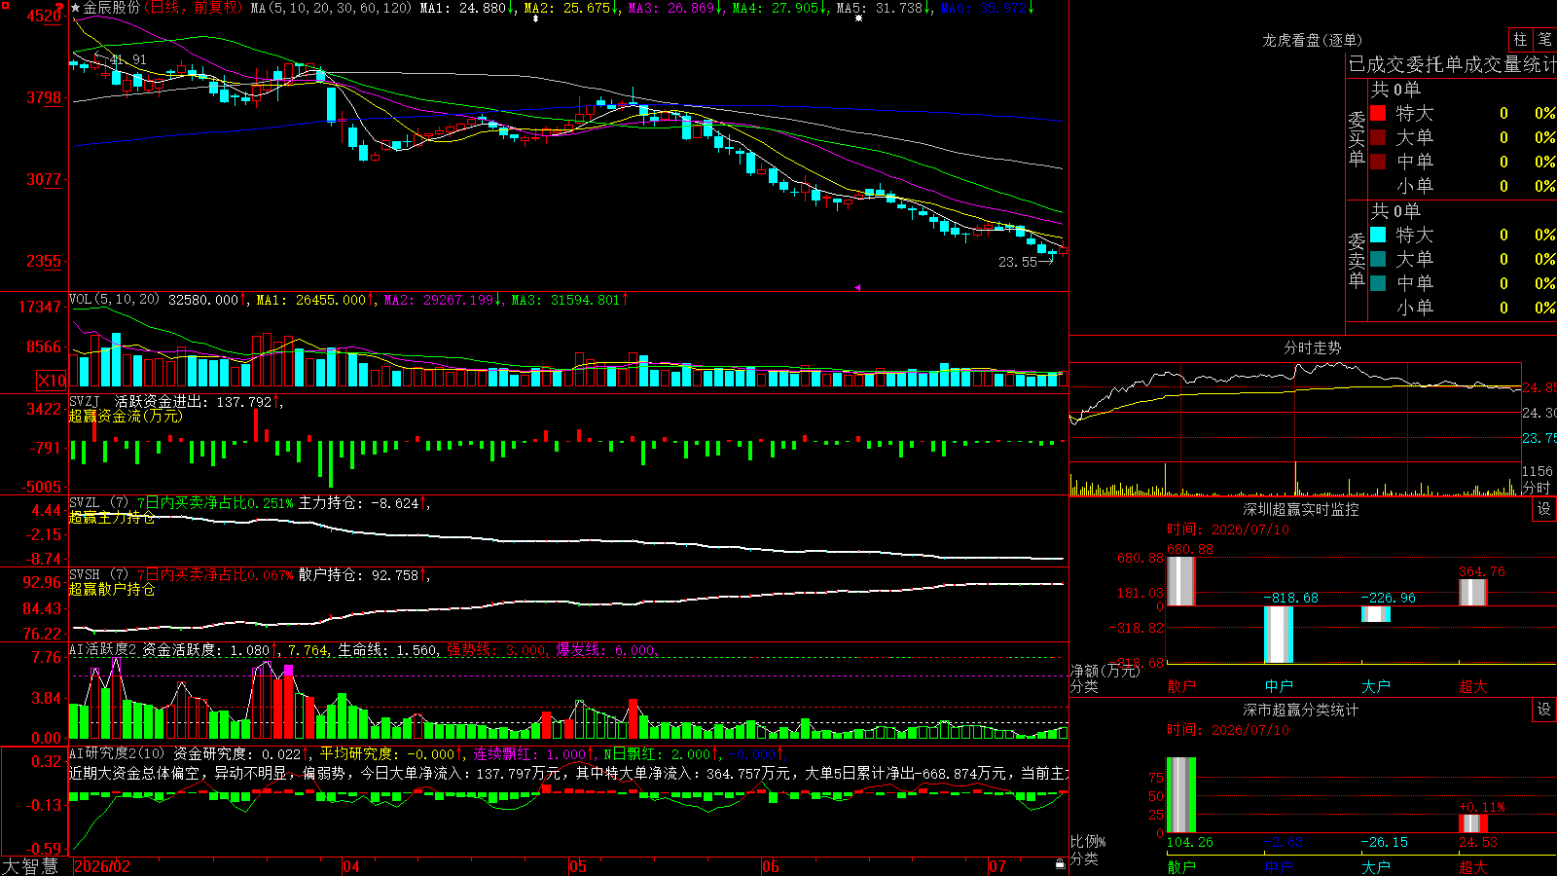Click the 超大 bar labeled 364.76

1473,593
